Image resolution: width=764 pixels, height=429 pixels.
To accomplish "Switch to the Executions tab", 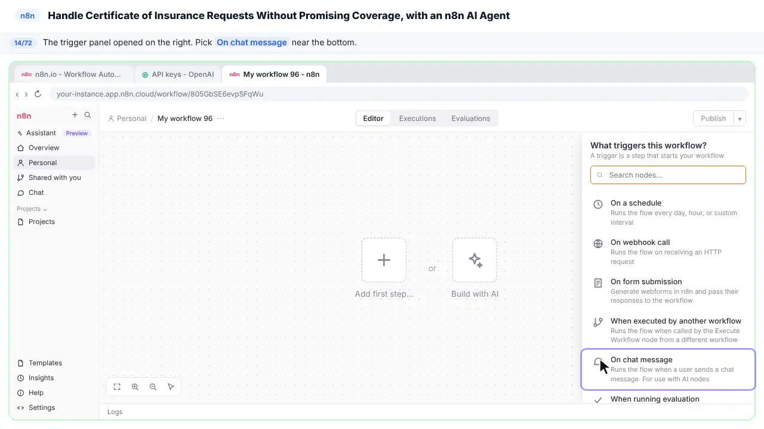I will coord(417,119).
